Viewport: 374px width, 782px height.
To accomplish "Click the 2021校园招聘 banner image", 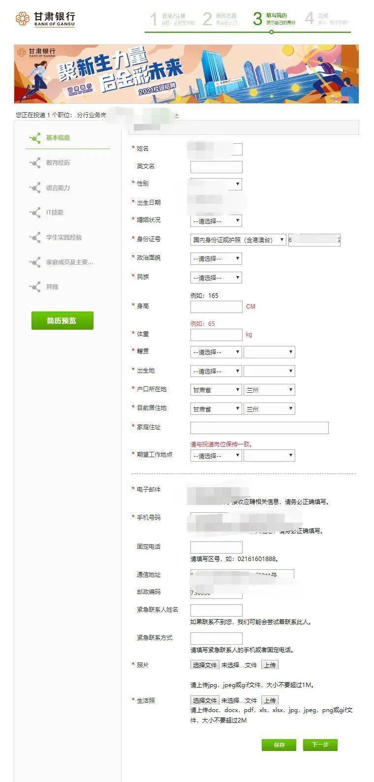I will [x=187, y=74].
